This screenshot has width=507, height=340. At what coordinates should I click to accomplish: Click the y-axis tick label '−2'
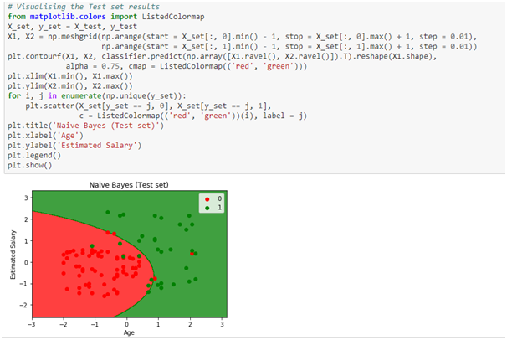(x=24, y=305)
